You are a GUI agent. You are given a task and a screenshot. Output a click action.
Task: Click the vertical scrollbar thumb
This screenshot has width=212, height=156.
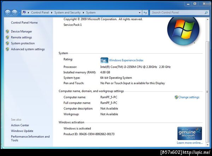tap(207, 92)
